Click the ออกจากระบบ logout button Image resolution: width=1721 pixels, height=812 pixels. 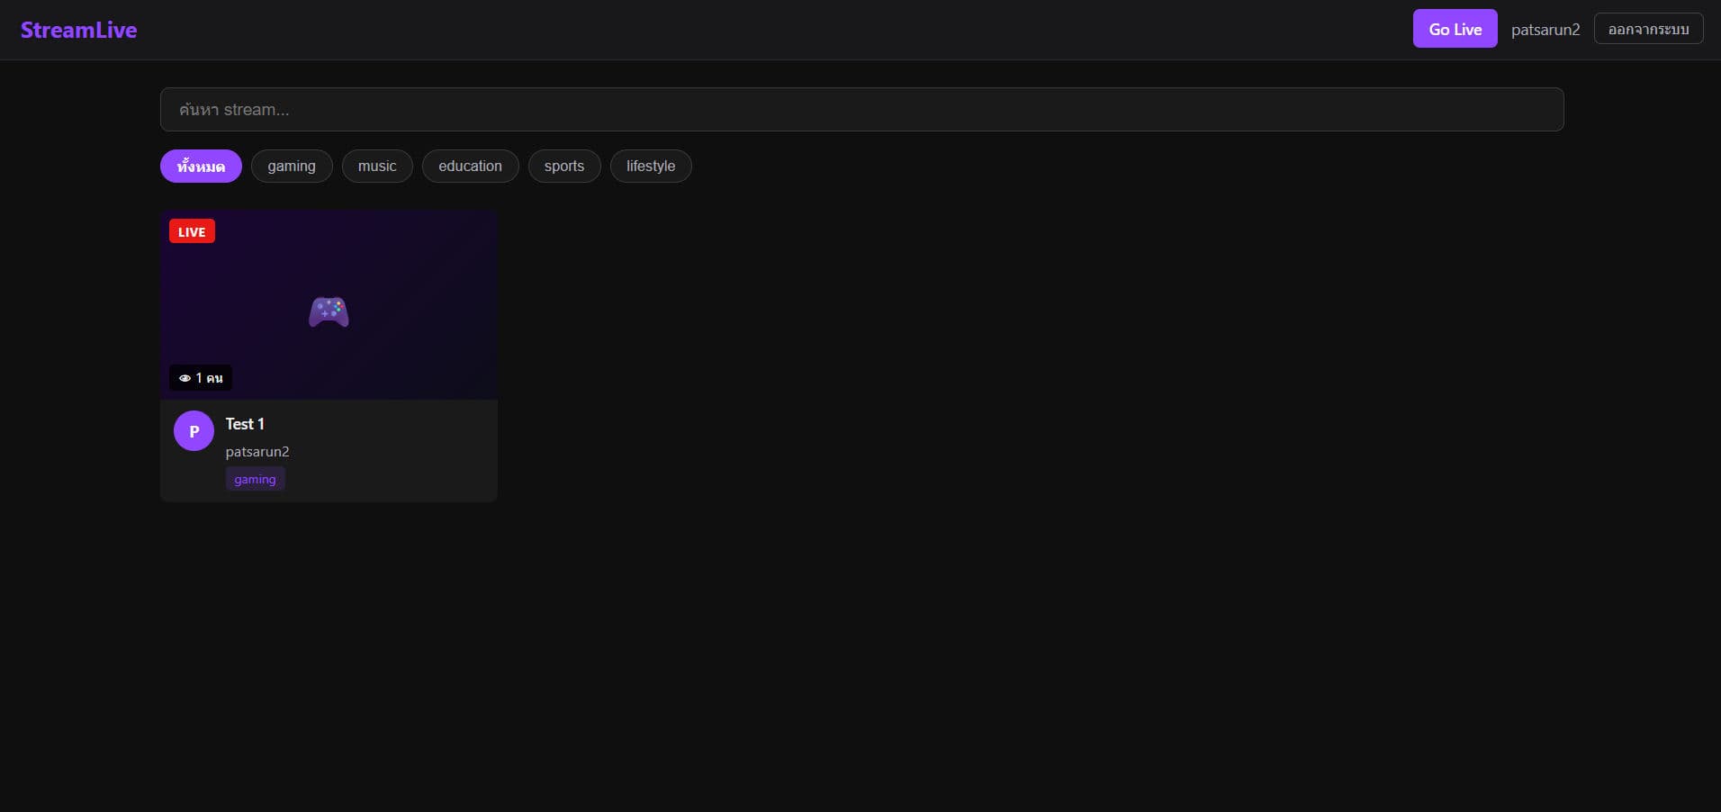[1648, 29]
